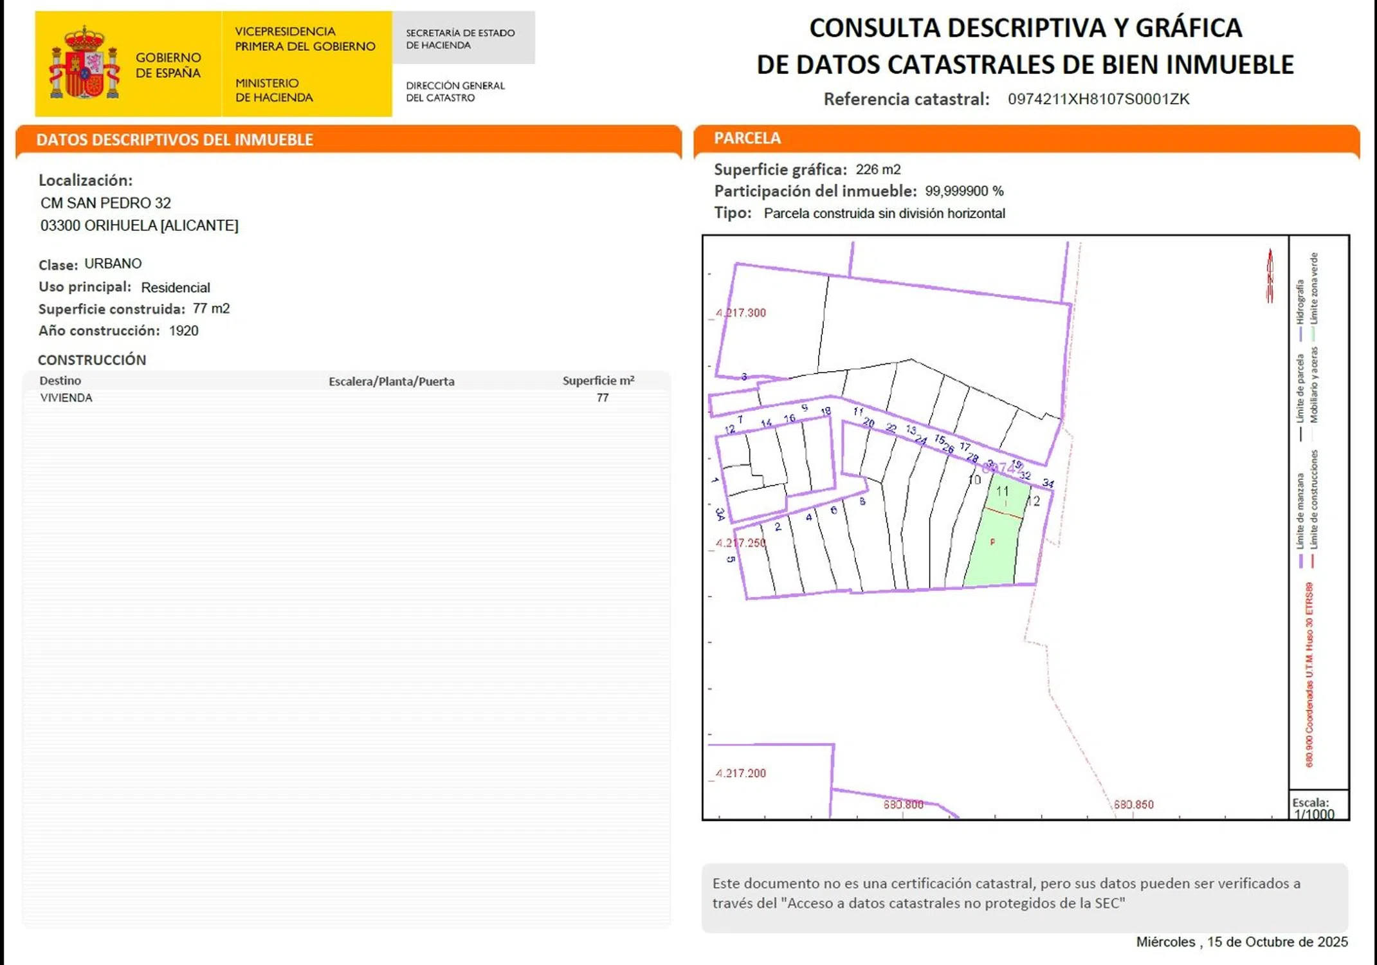The width and height of the screenshot is (1377, 965).
Task: Click the Escala 1/1000 box
Action: coord(1318,807)
